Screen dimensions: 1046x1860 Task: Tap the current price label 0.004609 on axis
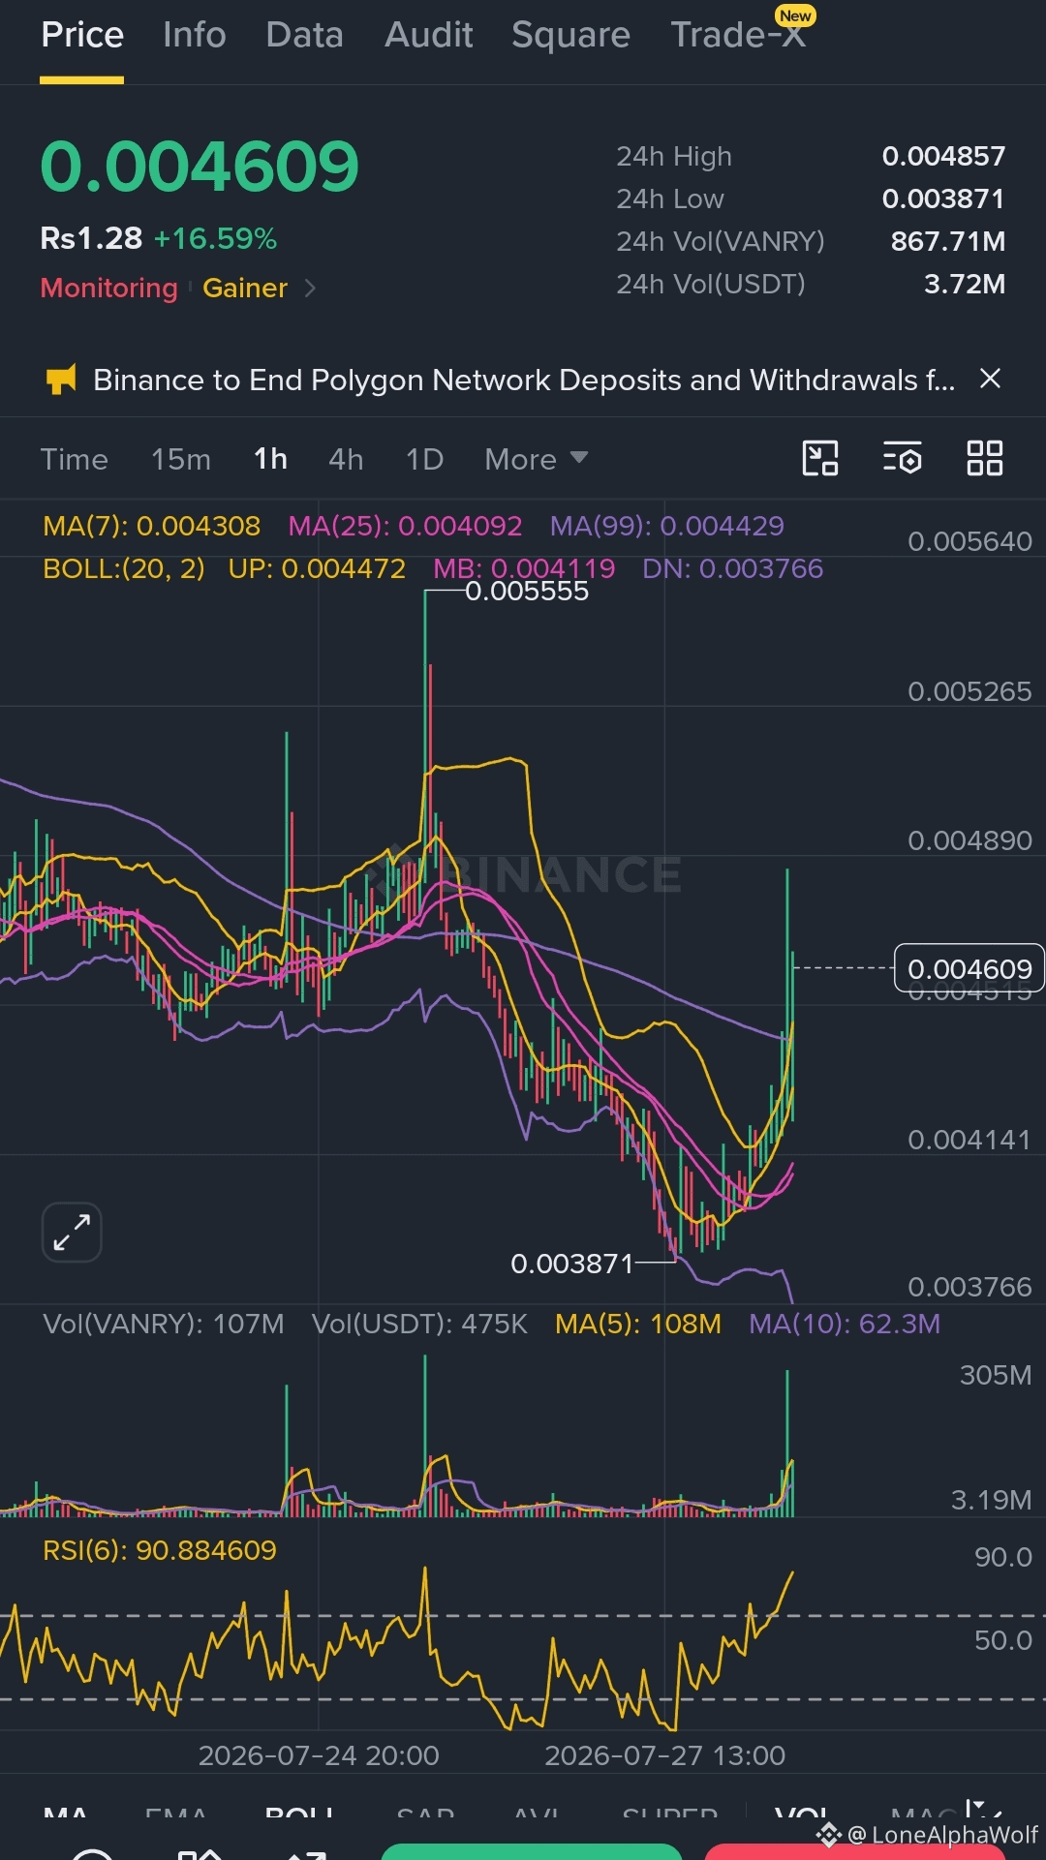969,968
